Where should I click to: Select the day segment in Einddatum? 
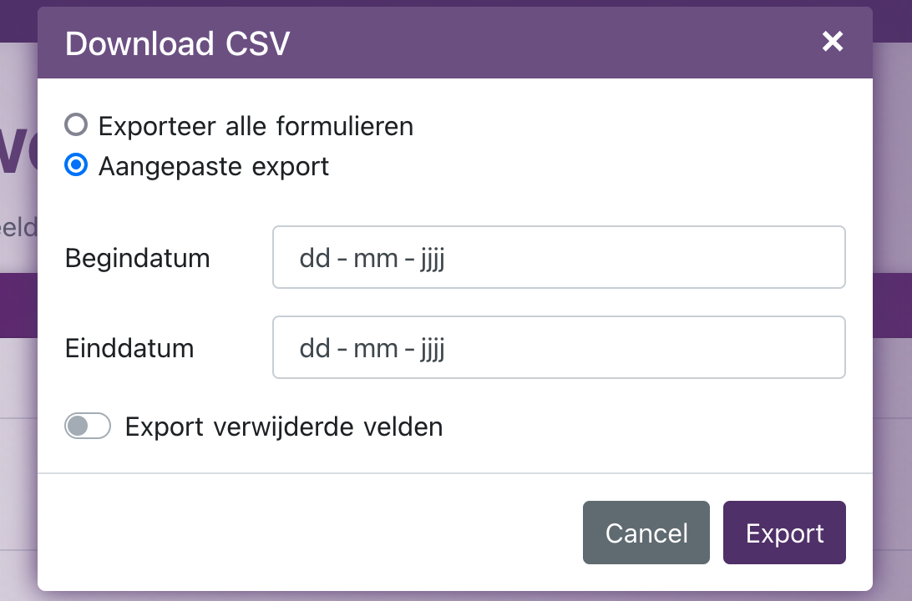tap(315, 347)
